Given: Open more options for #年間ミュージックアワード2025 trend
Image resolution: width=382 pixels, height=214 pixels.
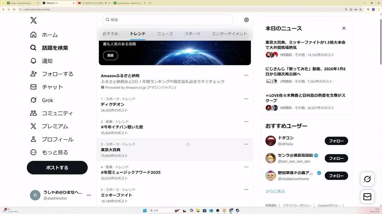Looking at the screenshot, I should click(x=247, y=167).
